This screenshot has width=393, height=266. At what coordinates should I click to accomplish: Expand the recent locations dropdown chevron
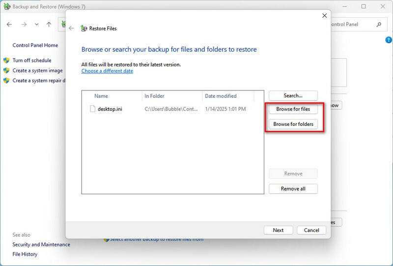tap(37, 24)
